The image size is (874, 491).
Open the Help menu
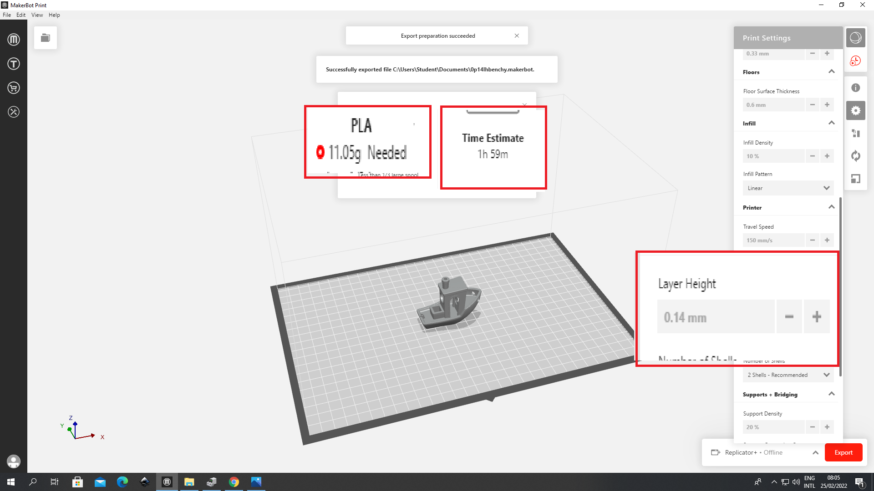54,15
